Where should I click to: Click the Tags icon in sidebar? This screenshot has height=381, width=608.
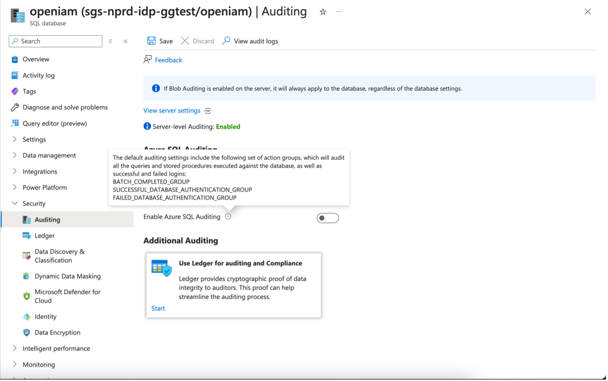coord(15,91)
